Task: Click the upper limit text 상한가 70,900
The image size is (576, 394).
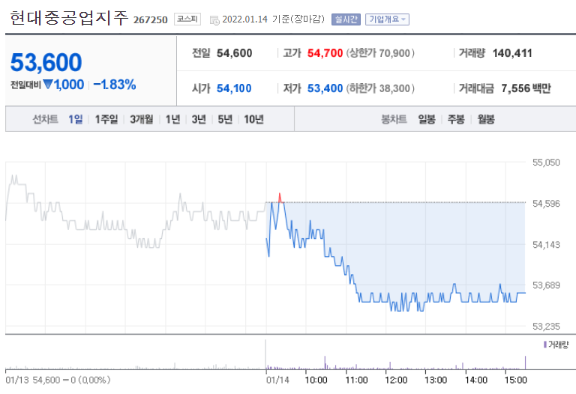Action: click(380, 53)
